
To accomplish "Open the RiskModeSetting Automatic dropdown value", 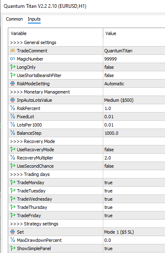I will point(134,84).
